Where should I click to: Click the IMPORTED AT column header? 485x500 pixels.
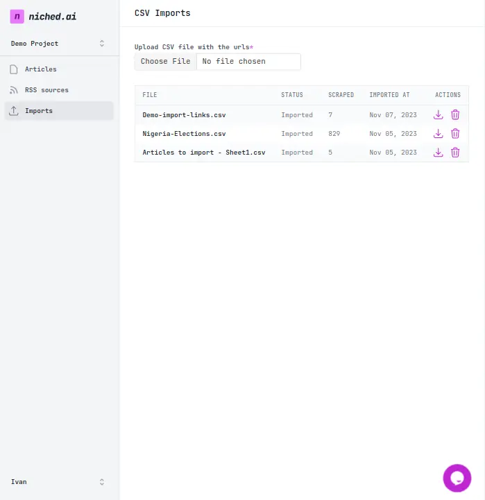(389, 95)
